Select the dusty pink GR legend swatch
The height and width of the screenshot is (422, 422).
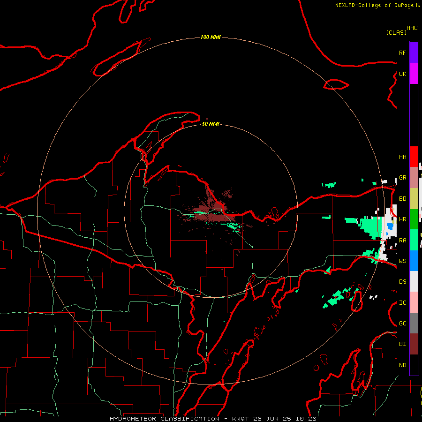pos(414,178)
